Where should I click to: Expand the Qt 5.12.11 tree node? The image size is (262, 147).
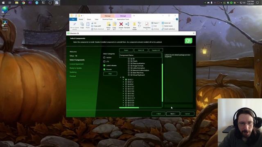click(x=123, y=98)
